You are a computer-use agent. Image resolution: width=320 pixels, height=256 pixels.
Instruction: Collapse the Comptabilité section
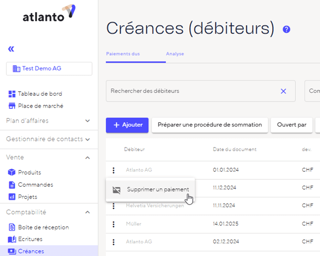(x=87, y=212)
